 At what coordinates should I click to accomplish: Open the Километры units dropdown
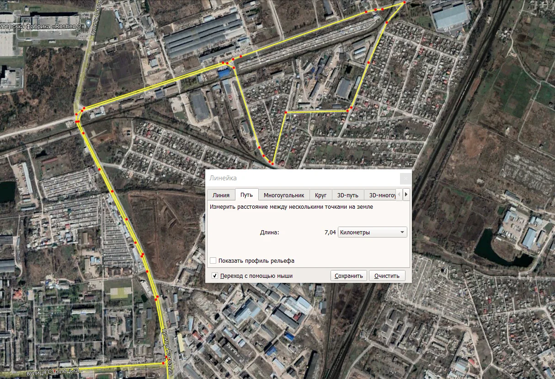(x=372, y=232)
